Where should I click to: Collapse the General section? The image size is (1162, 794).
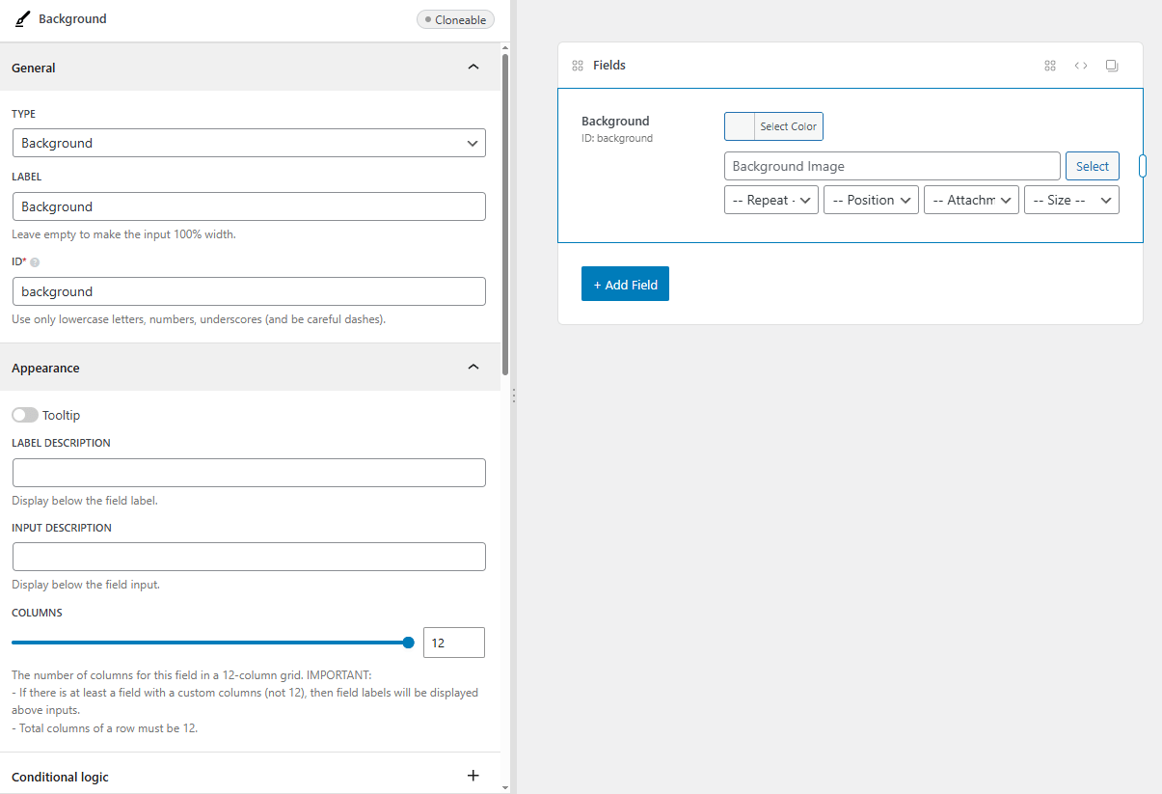tap(473, 67)
